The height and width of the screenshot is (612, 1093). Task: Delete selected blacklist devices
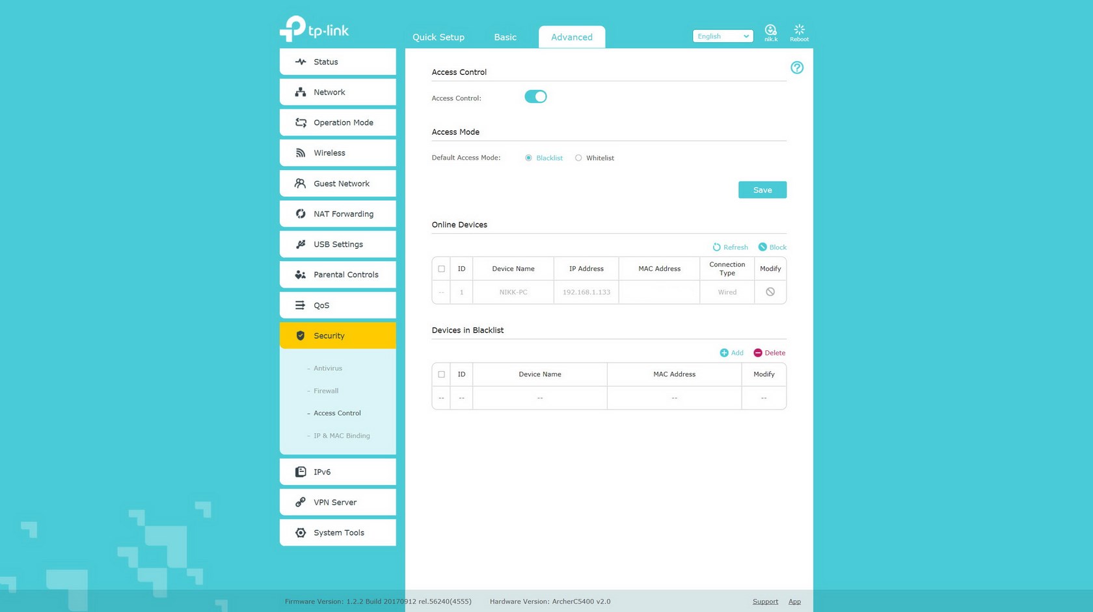(x=770, y=353)
